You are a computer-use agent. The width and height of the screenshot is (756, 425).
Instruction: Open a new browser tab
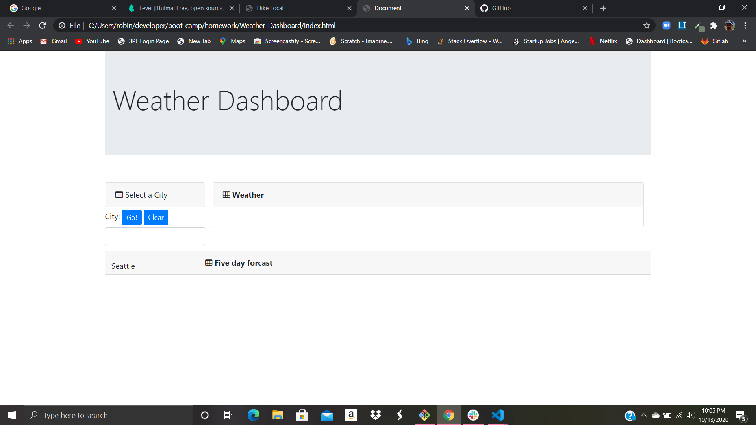[603, 8]
